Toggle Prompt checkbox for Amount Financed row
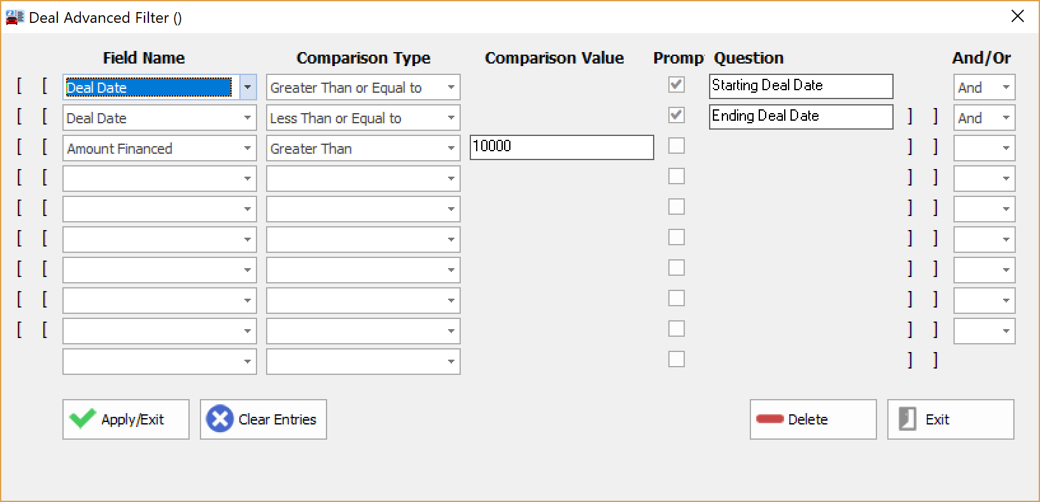This screenshot has width=1040, height=502. [x=677, y=146]
